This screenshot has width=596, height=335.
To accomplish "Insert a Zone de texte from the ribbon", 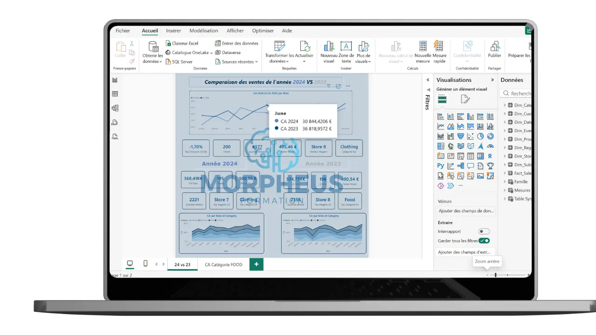I will [x=346, y=51].
